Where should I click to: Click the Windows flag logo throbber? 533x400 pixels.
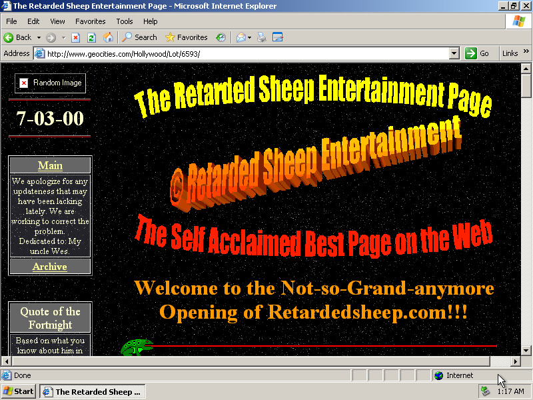pyautogui.click(x=519, y=21)
